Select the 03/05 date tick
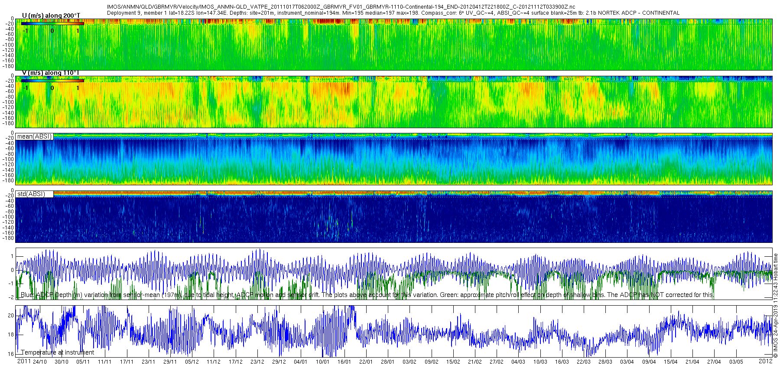Viewport: 780px width, 368px height. 736,362
